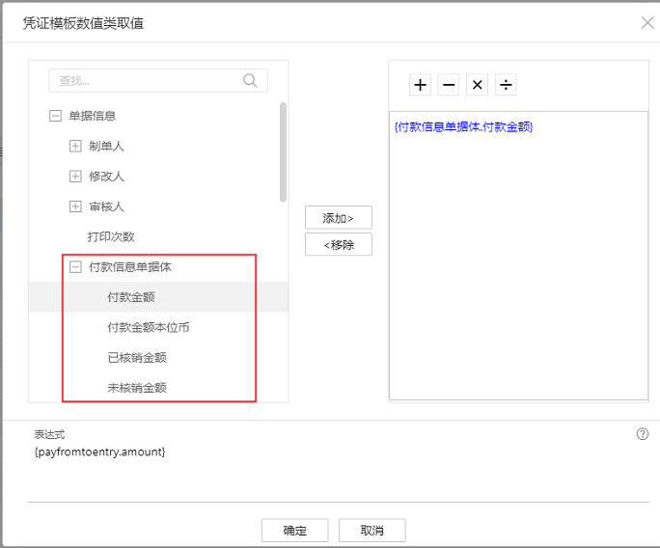Screen dimensions: 660x548
Task: Select the 已核销金额 field
Action: [x=137, y=357]
